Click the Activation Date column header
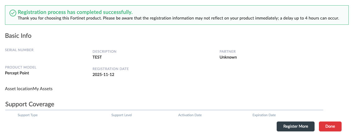The height and width of the screenshot is (137, 354). tap(190, 115)
